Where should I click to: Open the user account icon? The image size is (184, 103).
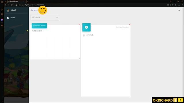[179, 10]
